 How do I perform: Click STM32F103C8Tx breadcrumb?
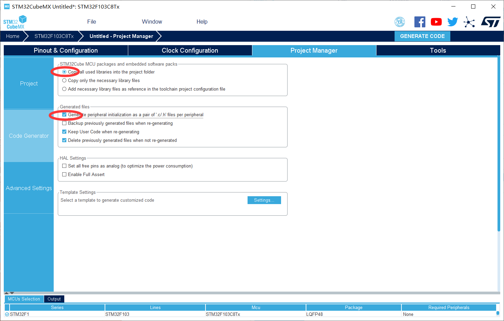click(x=54, y=36)
